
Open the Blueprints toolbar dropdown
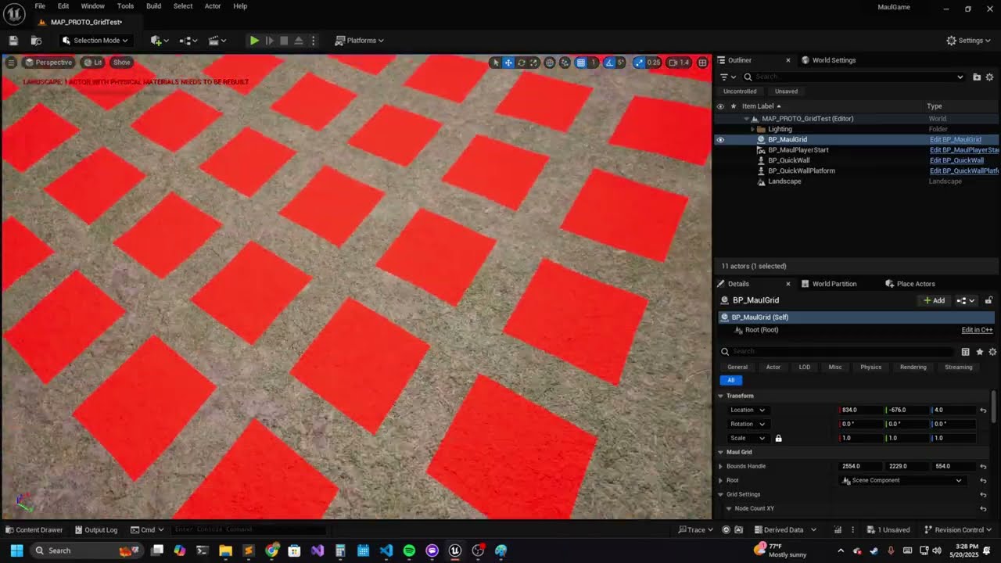point(188,40)
